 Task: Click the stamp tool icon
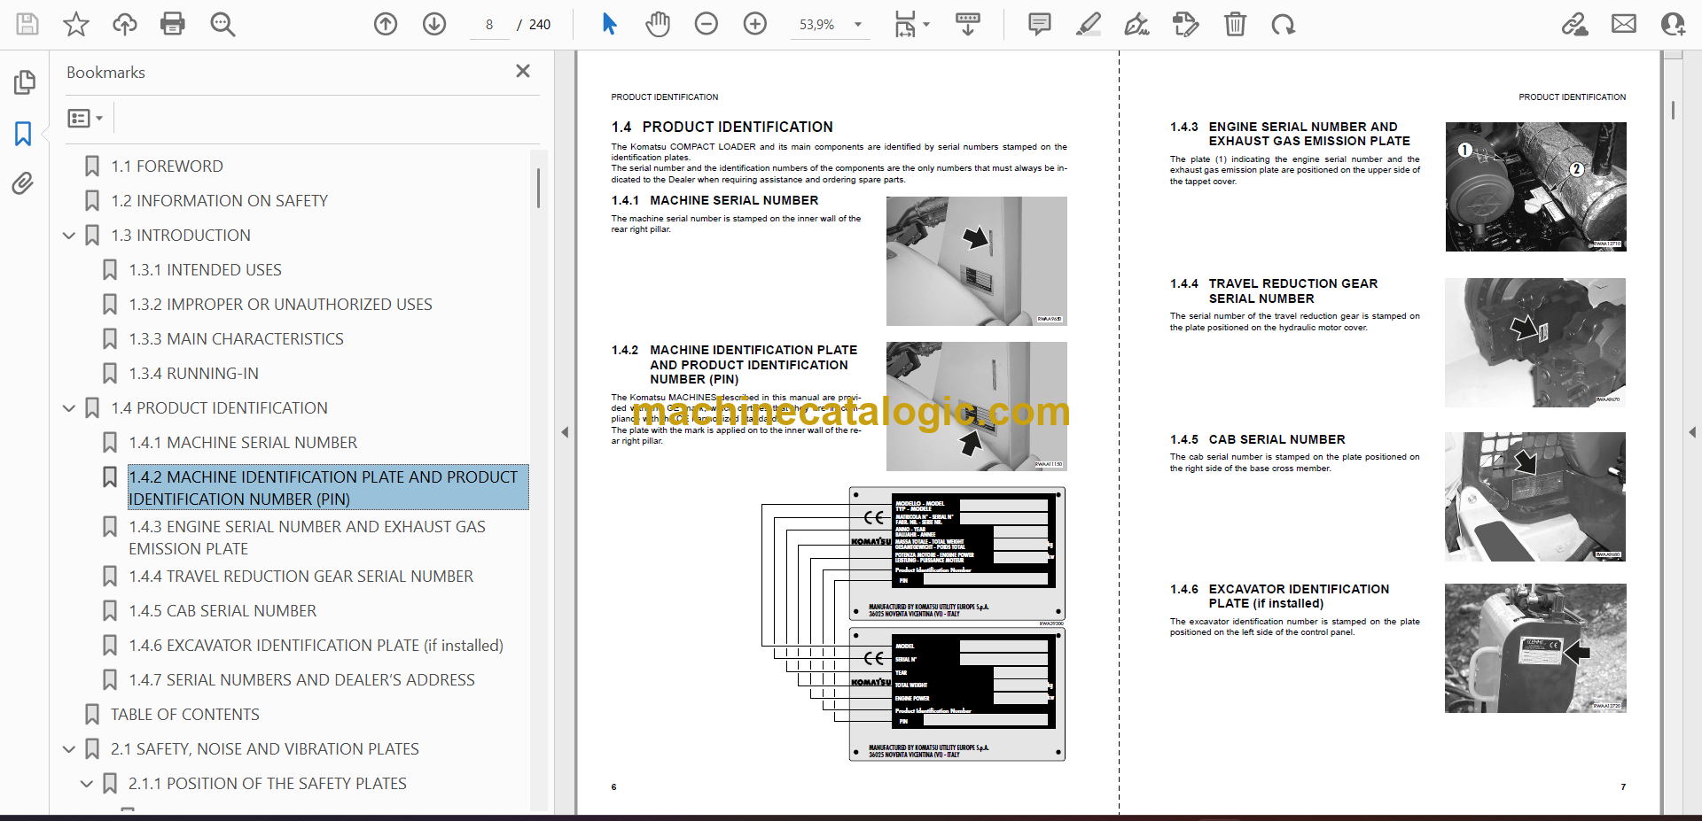pyautogui.click(x=1185, y=24)
